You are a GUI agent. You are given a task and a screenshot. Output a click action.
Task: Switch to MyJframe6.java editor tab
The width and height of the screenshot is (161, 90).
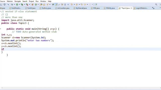pos(80,8)
